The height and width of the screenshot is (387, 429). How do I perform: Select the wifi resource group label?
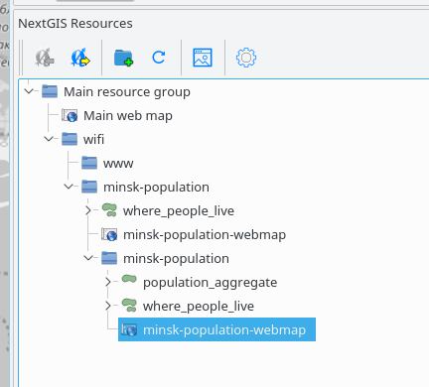pos(93,139)
